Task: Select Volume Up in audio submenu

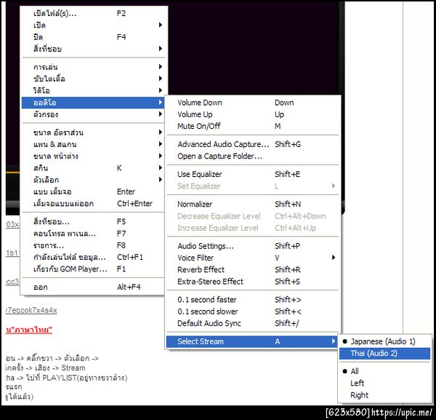Action: pos(252,114)
